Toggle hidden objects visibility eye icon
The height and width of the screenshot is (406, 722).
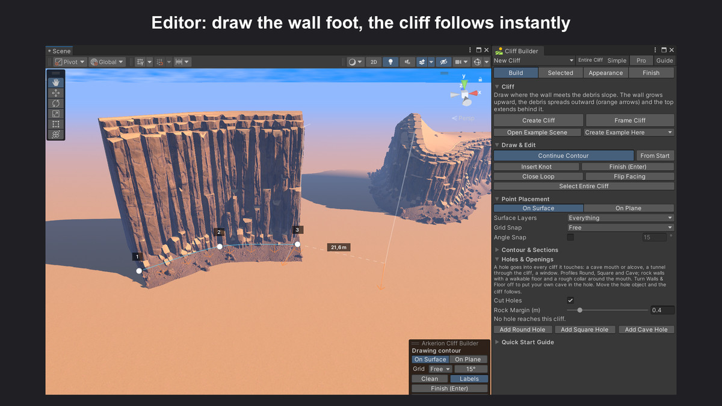click(x=443, y=62)
